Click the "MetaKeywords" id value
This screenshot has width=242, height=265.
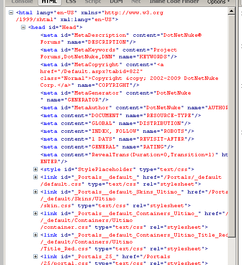[x=95, y=50]
